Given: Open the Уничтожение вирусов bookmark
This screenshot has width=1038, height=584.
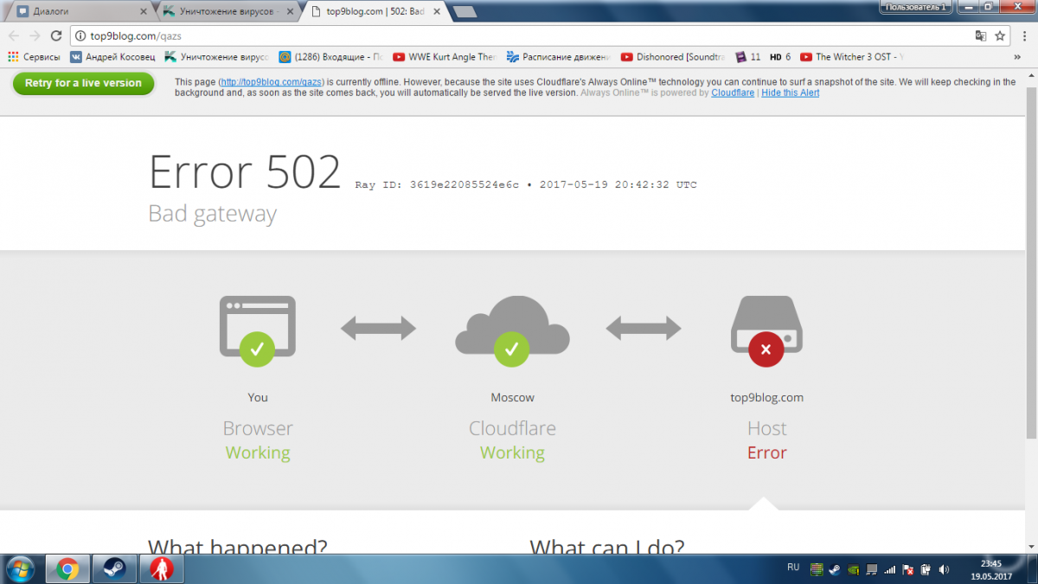Looking at the screenshot, I should [217, 57].
